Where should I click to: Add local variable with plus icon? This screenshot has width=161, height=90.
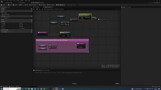31,32
